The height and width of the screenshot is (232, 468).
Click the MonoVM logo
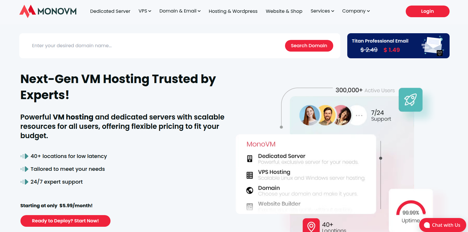(48, 11)
